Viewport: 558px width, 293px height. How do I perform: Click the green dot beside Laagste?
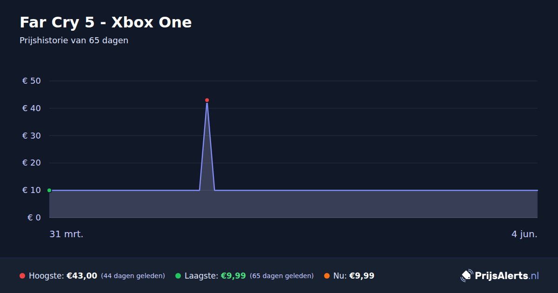pyautogui.click(x=178, y=276)
